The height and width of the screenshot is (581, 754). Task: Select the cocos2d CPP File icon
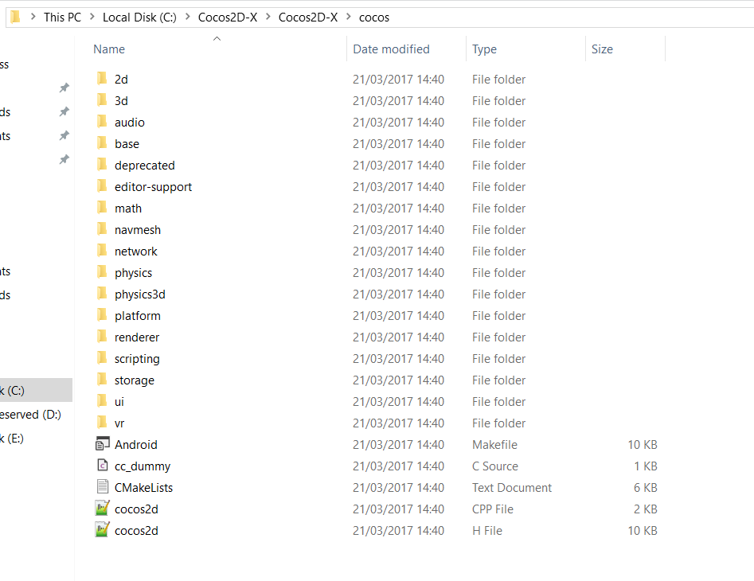pos(103,509)
